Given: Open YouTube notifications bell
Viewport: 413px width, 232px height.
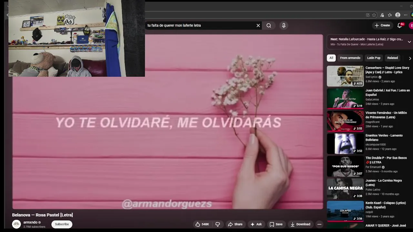Looking at the screenshot, I should point(400,25).
